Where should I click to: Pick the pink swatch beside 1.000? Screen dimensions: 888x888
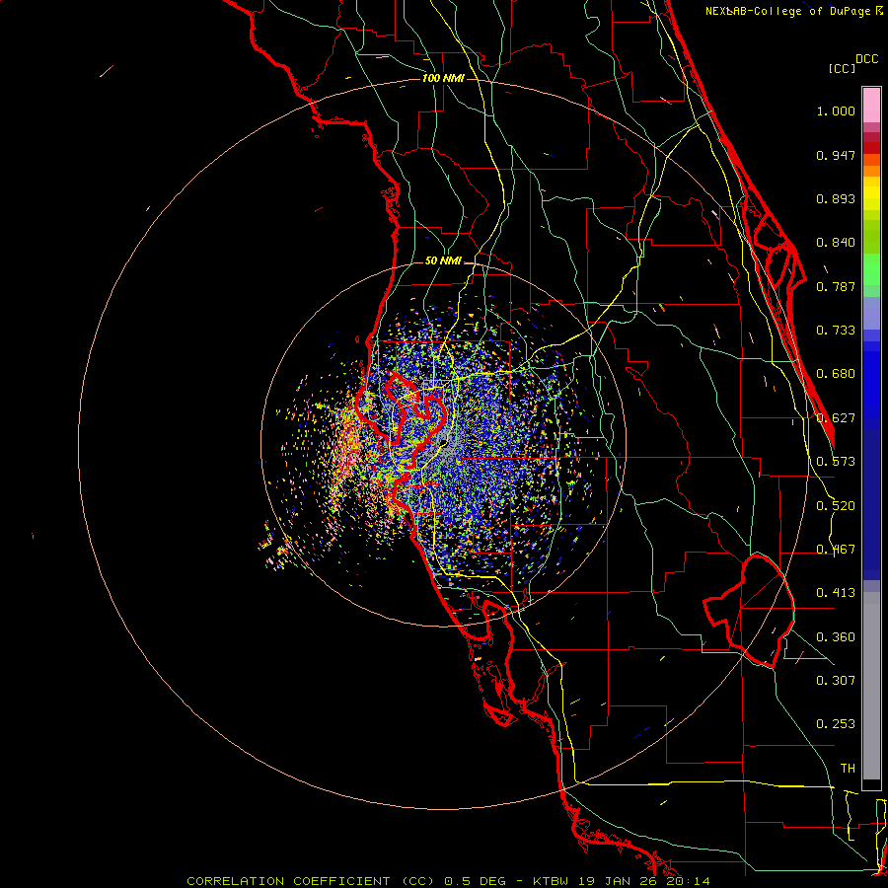(871, 106)
